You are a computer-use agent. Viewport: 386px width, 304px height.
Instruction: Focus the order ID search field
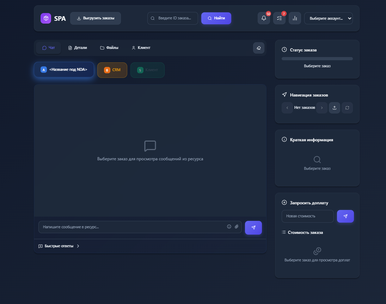coord(173,18)
